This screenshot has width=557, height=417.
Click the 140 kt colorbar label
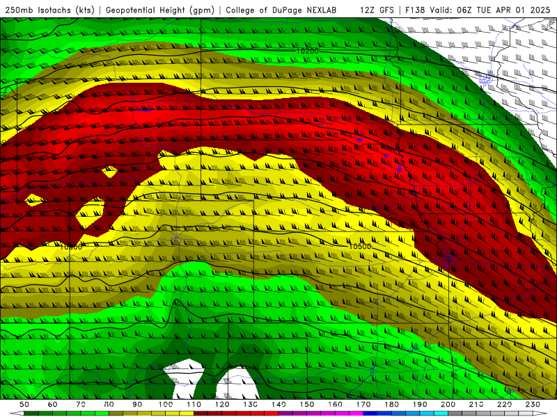[x=278, y=404]
